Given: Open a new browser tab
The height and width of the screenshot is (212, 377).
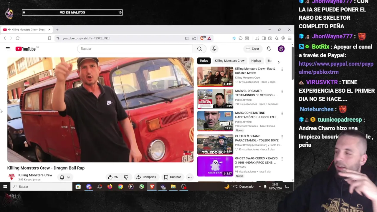Looking at the screenshot, I should point(57,30).
